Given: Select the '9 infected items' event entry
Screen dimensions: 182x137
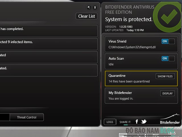Looking at the screenshot, I should pos(49,44).
